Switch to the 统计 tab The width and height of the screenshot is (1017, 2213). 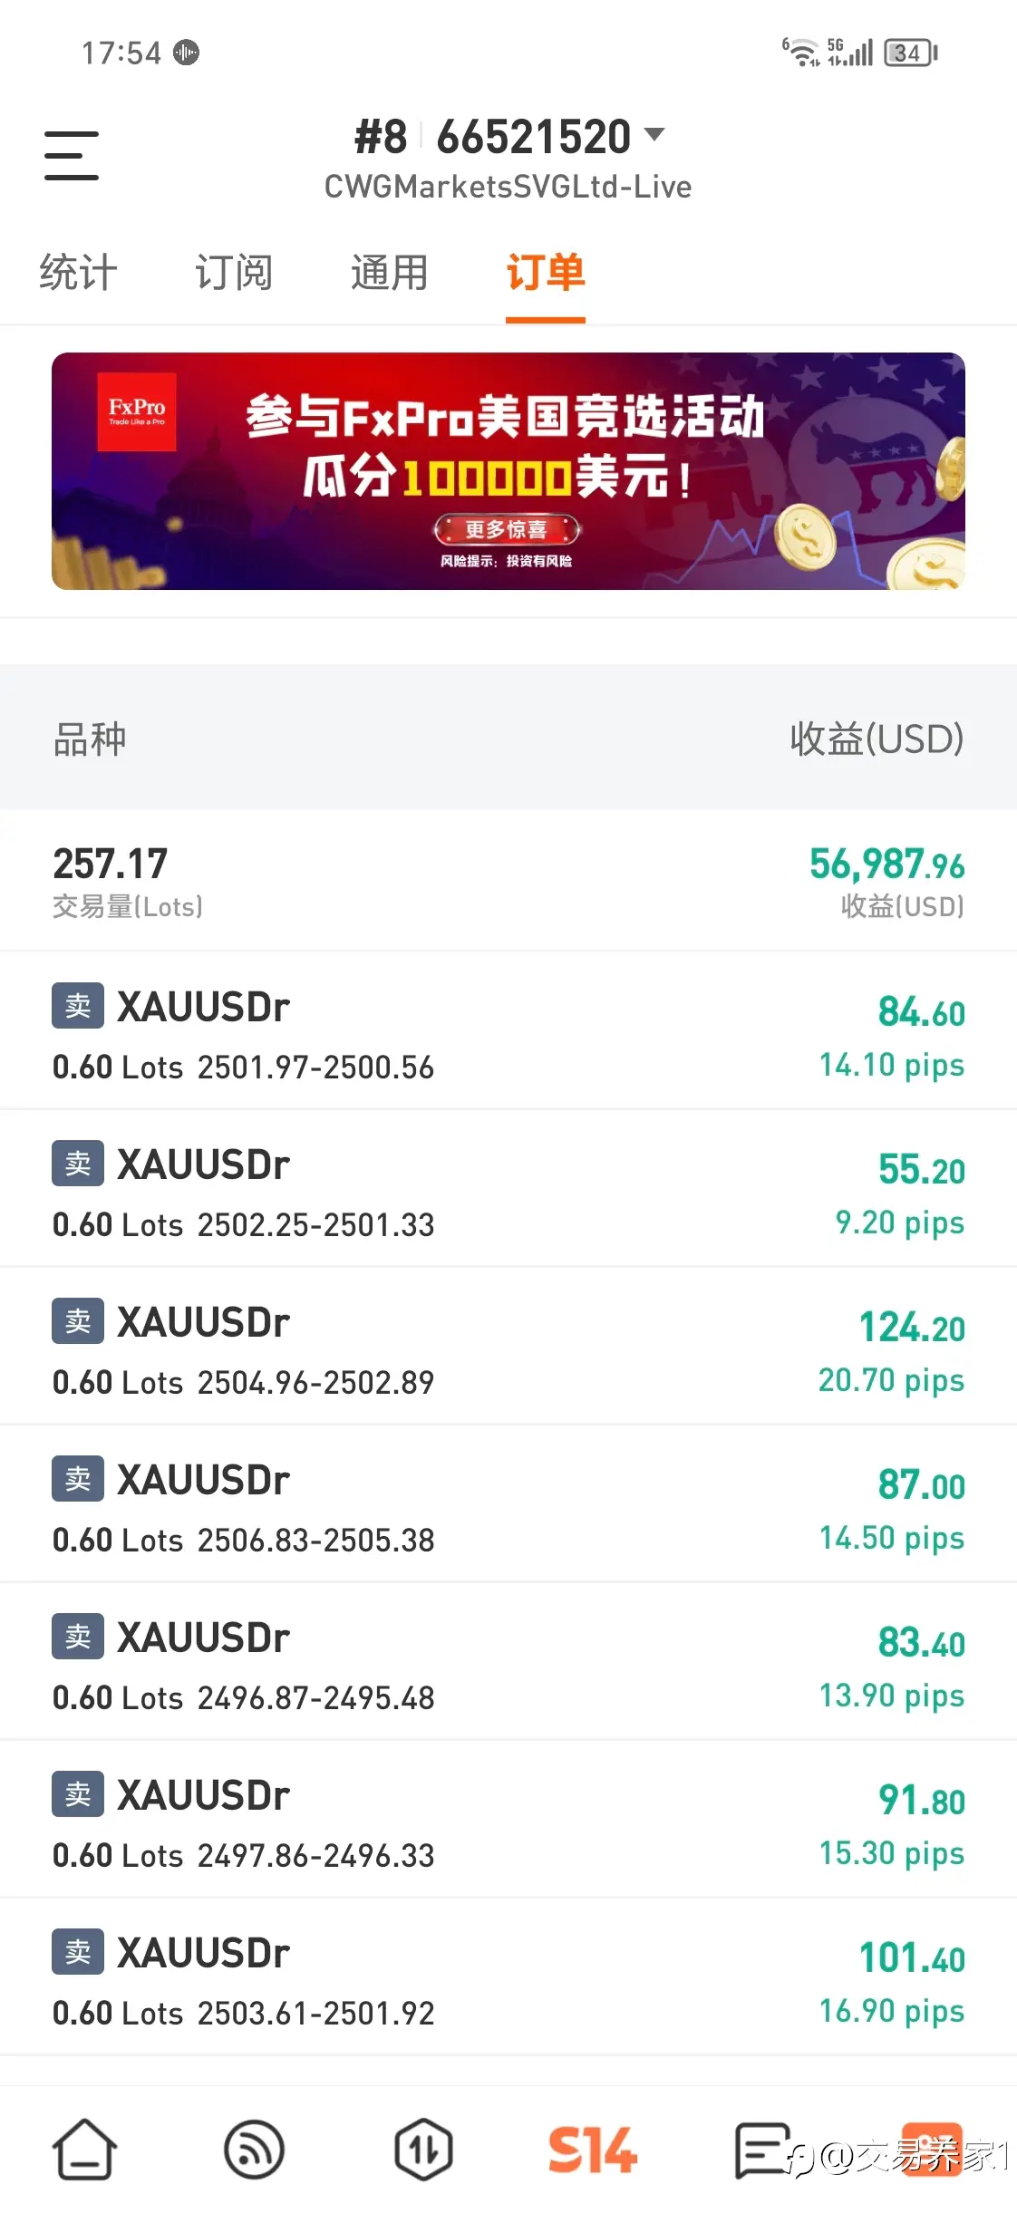(78, 273)
